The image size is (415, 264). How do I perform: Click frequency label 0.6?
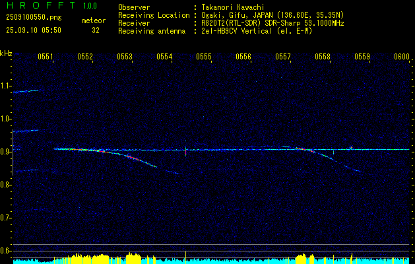[6, 251]
